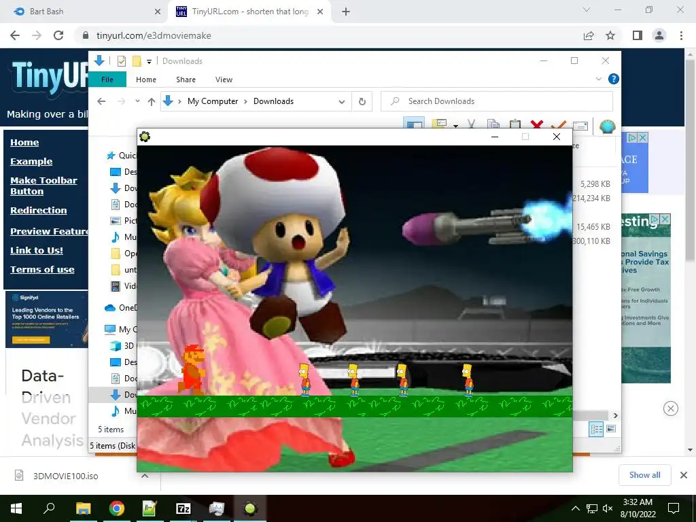Click the game window gear title icon
Screen dimensions: 696x522
tap(145, 137)
